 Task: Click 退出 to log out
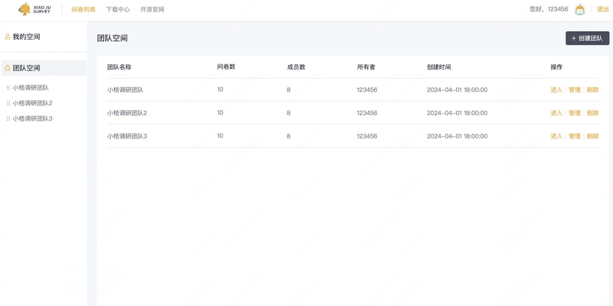pos(603,9)
